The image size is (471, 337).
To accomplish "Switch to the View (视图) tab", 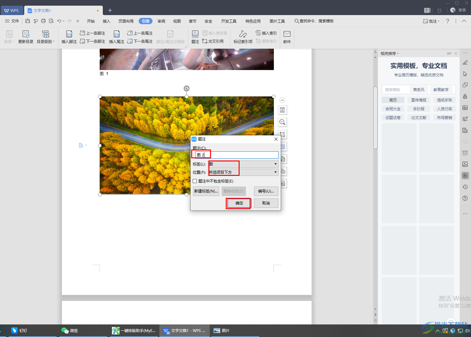I will tap(177, 21).
